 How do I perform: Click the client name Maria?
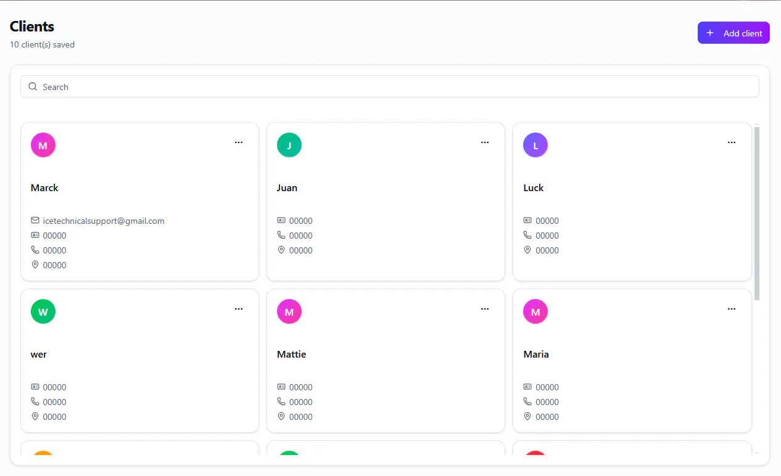(536, 355)
